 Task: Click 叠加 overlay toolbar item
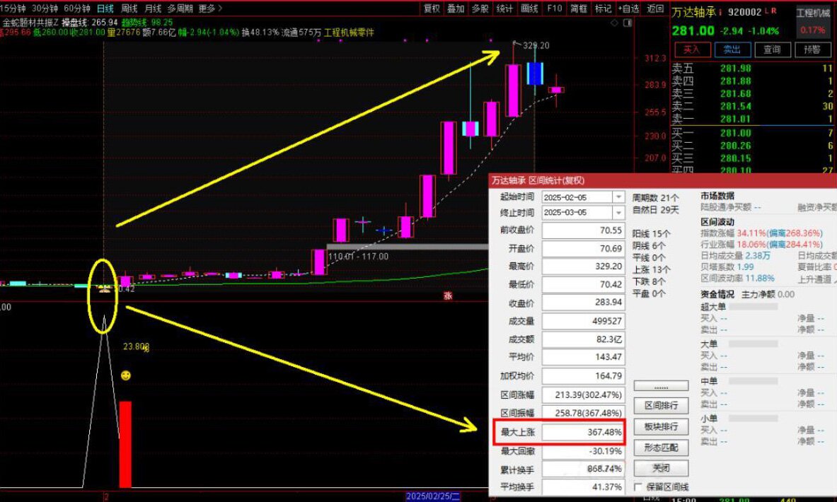(x=456, y=8)
